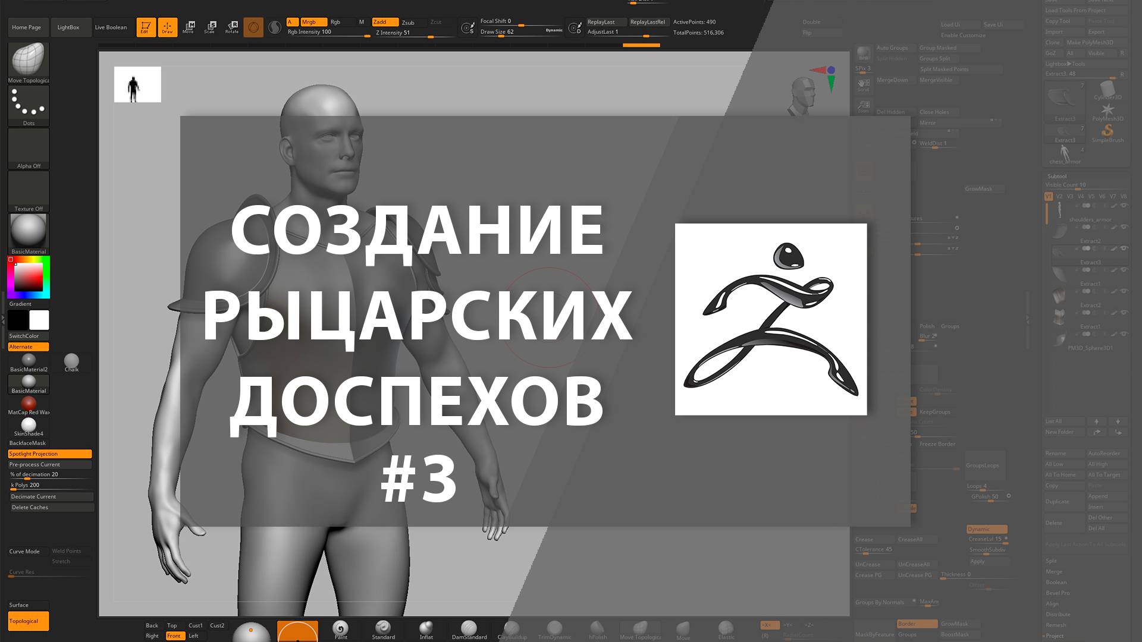The height and width of the screenshot is (642, 1142).
Task: Open the Dots stroke type selector
Action: [29, 106]
